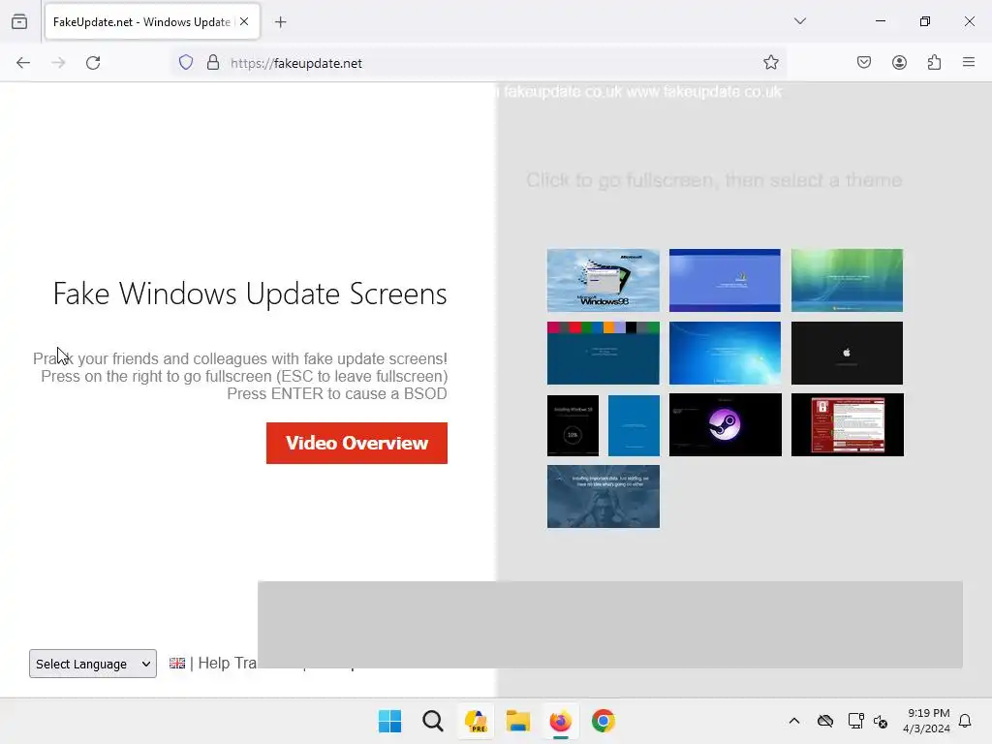Viewport: 992px width, 744px height.
Task: Open the clock showing 9:19 PM
Action: (x=927, y=721)
